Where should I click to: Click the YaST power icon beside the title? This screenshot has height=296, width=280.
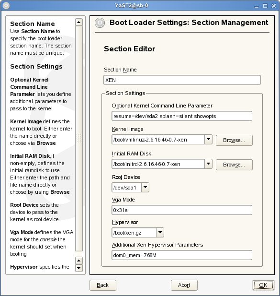(100, 23)
